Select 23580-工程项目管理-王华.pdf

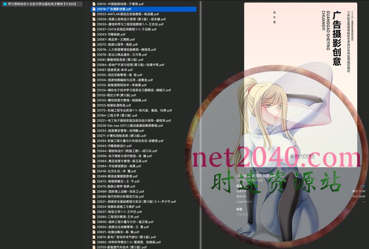pyautogui.click(x=118, y=217)
